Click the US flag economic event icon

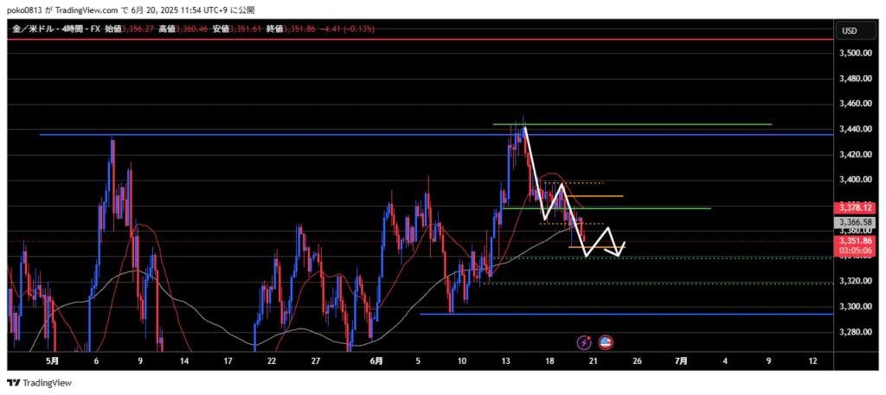pos(606,342)
